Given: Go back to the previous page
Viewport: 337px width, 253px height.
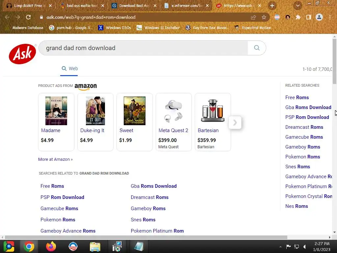Looking at the screenshot, I should (7, 17).
